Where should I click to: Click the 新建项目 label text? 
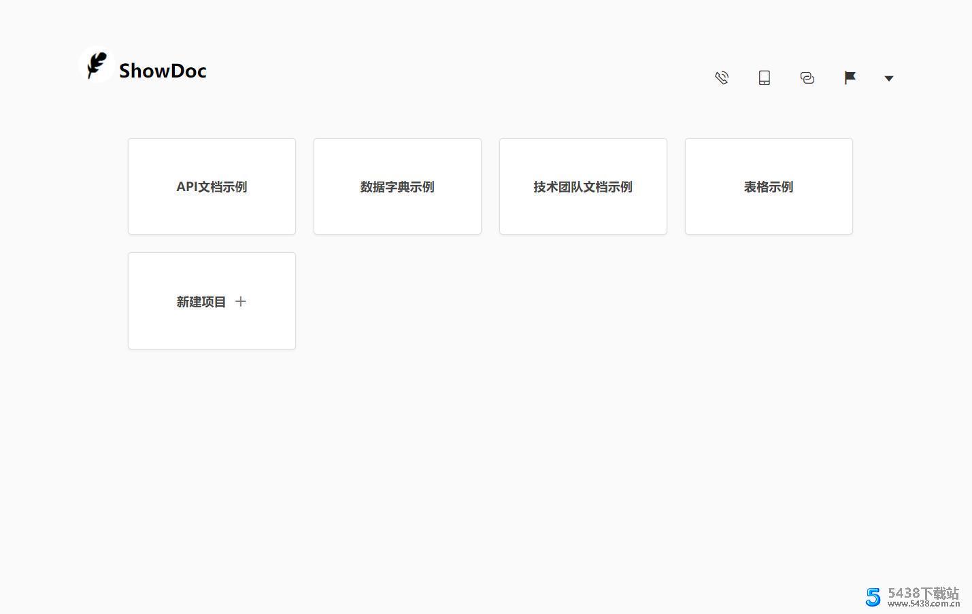pos(201,301)
